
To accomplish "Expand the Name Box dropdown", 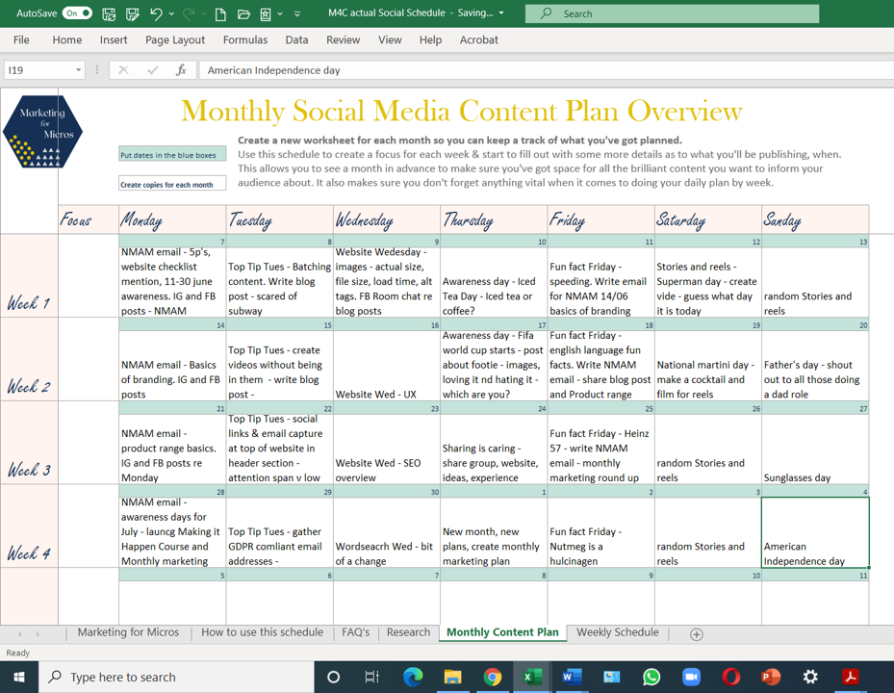I will click(78, 70).
